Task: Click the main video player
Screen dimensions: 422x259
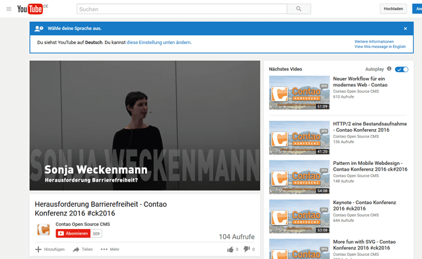Action: [145, 125]
